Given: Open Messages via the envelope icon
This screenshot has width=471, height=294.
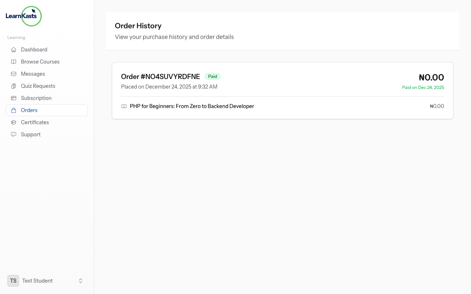Looking at the screenshot, I should click(x=13, y=73).
